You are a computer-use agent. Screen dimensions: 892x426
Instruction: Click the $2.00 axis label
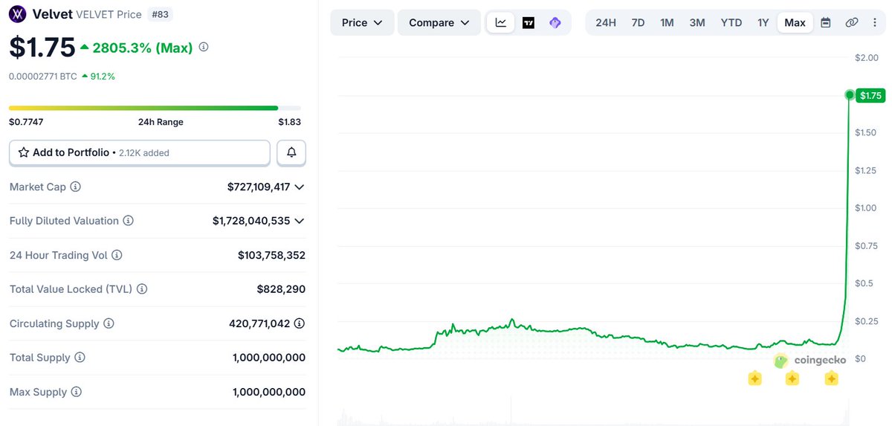click(x=866, y=57)
